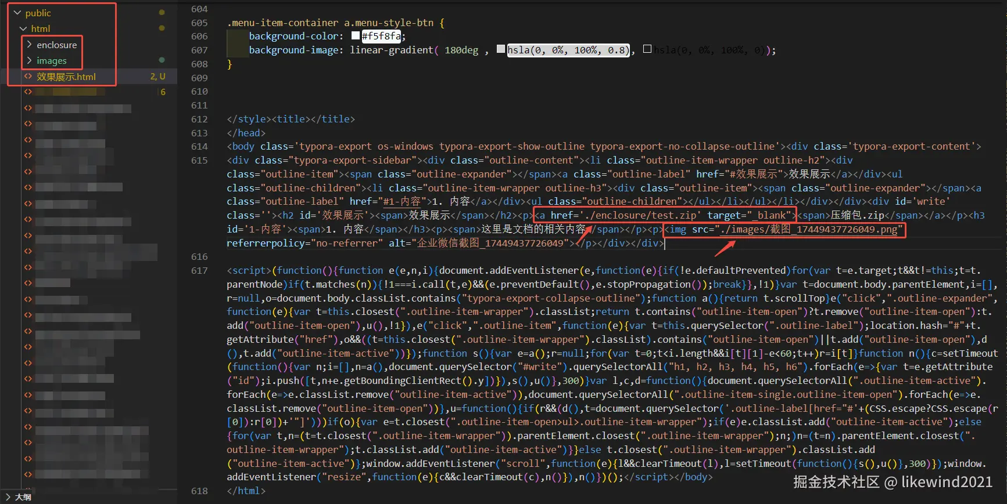1007x504 pixels.
Task: Open the 效果展示.html file
Action: (x=66, y=77)
